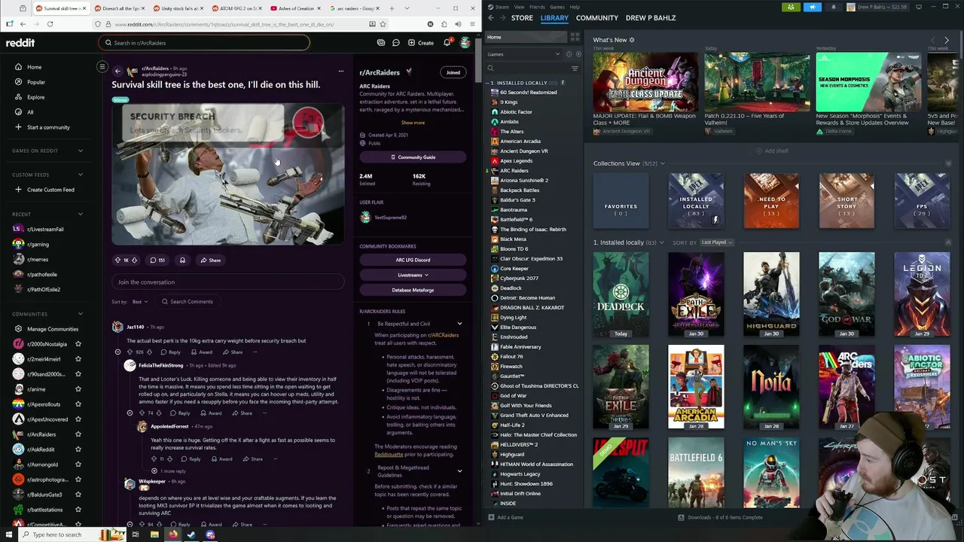This screenshot has width=964, height=542.
Task: Click the Share button on the post
Action: pos(210,260)
